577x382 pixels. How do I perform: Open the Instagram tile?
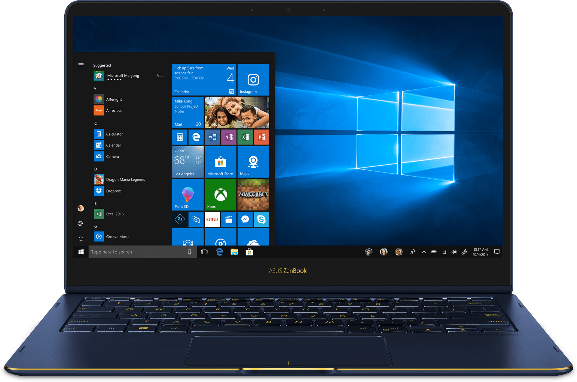(x=253, y=80)
